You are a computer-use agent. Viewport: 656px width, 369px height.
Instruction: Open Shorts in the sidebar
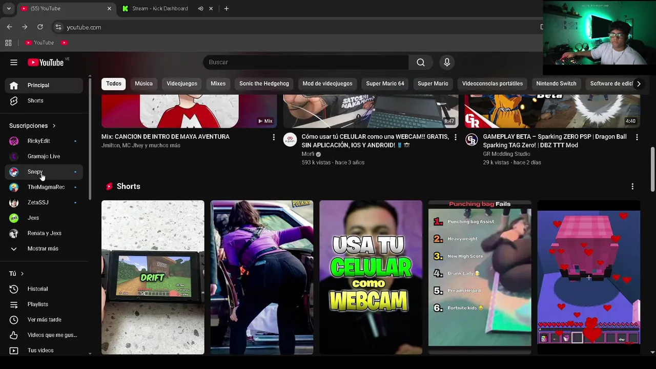pyautogui.click(x=44, y=100)
